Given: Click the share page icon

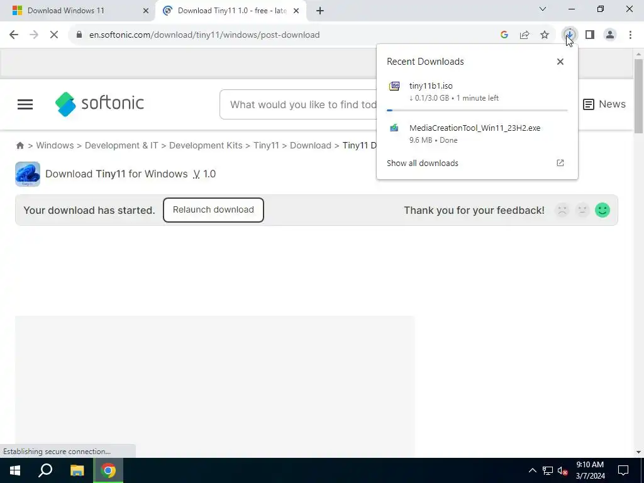Looking at the screenshot, I should point(525,35).
